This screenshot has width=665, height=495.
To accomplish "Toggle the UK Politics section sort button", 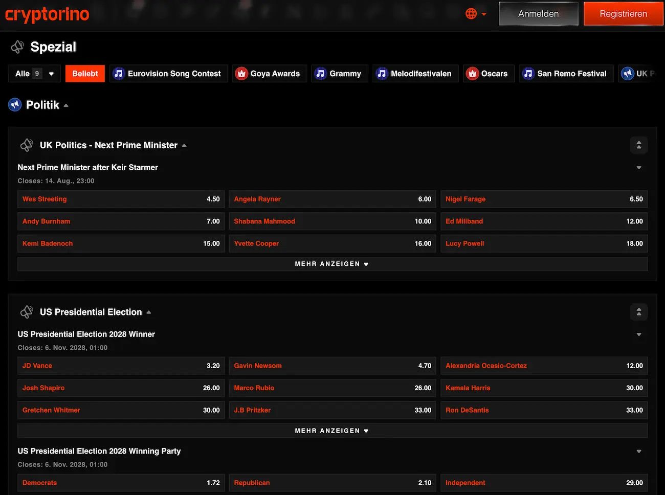I will click(x=638, y=145).
